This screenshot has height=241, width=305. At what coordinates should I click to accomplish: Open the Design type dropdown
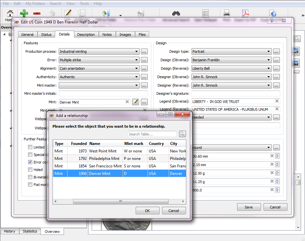[232, 51]
